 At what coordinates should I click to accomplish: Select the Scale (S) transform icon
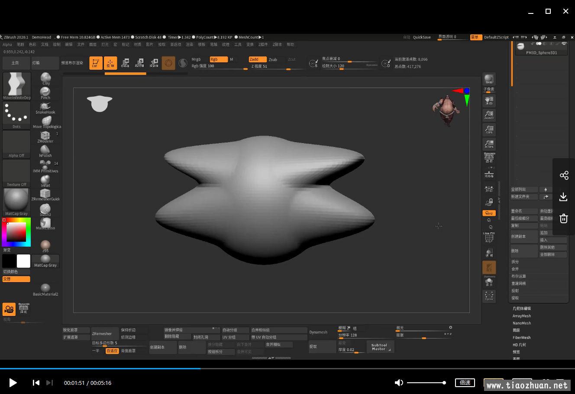[139, 63]
